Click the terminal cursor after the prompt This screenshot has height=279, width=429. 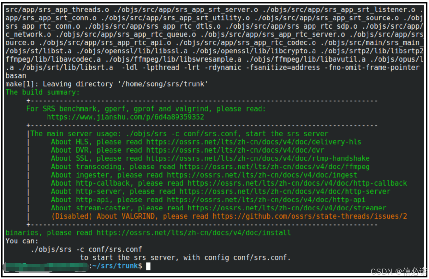click(x=148, y=266)
